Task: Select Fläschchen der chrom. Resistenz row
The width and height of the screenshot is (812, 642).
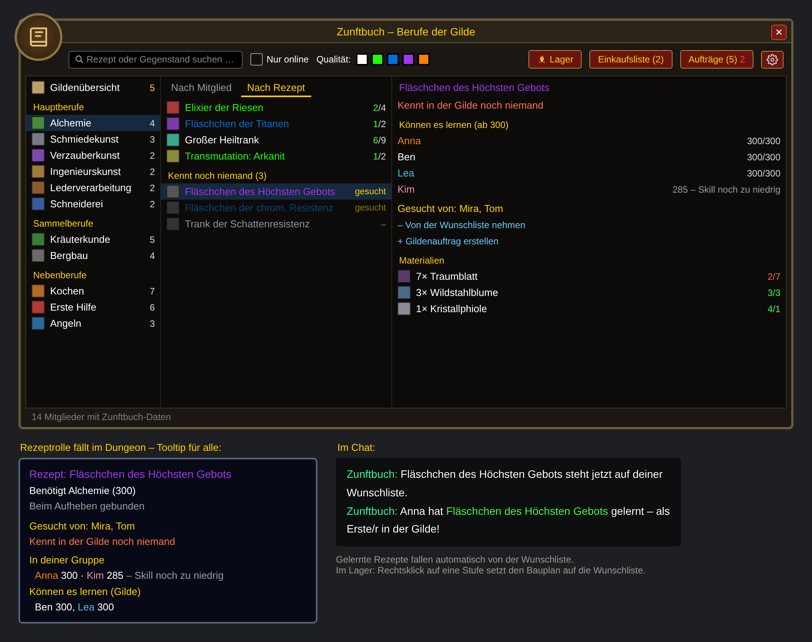Action: (276, 208)
